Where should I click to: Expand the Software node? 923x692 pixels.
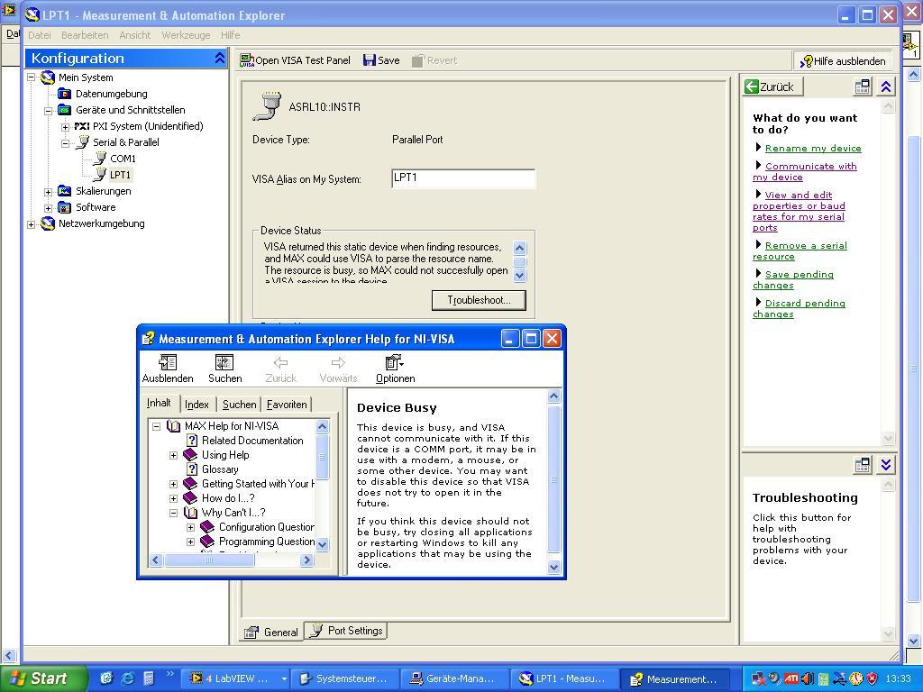(49, 208)
